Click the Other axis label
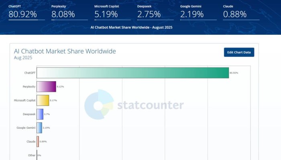 [x=32, y=155]
